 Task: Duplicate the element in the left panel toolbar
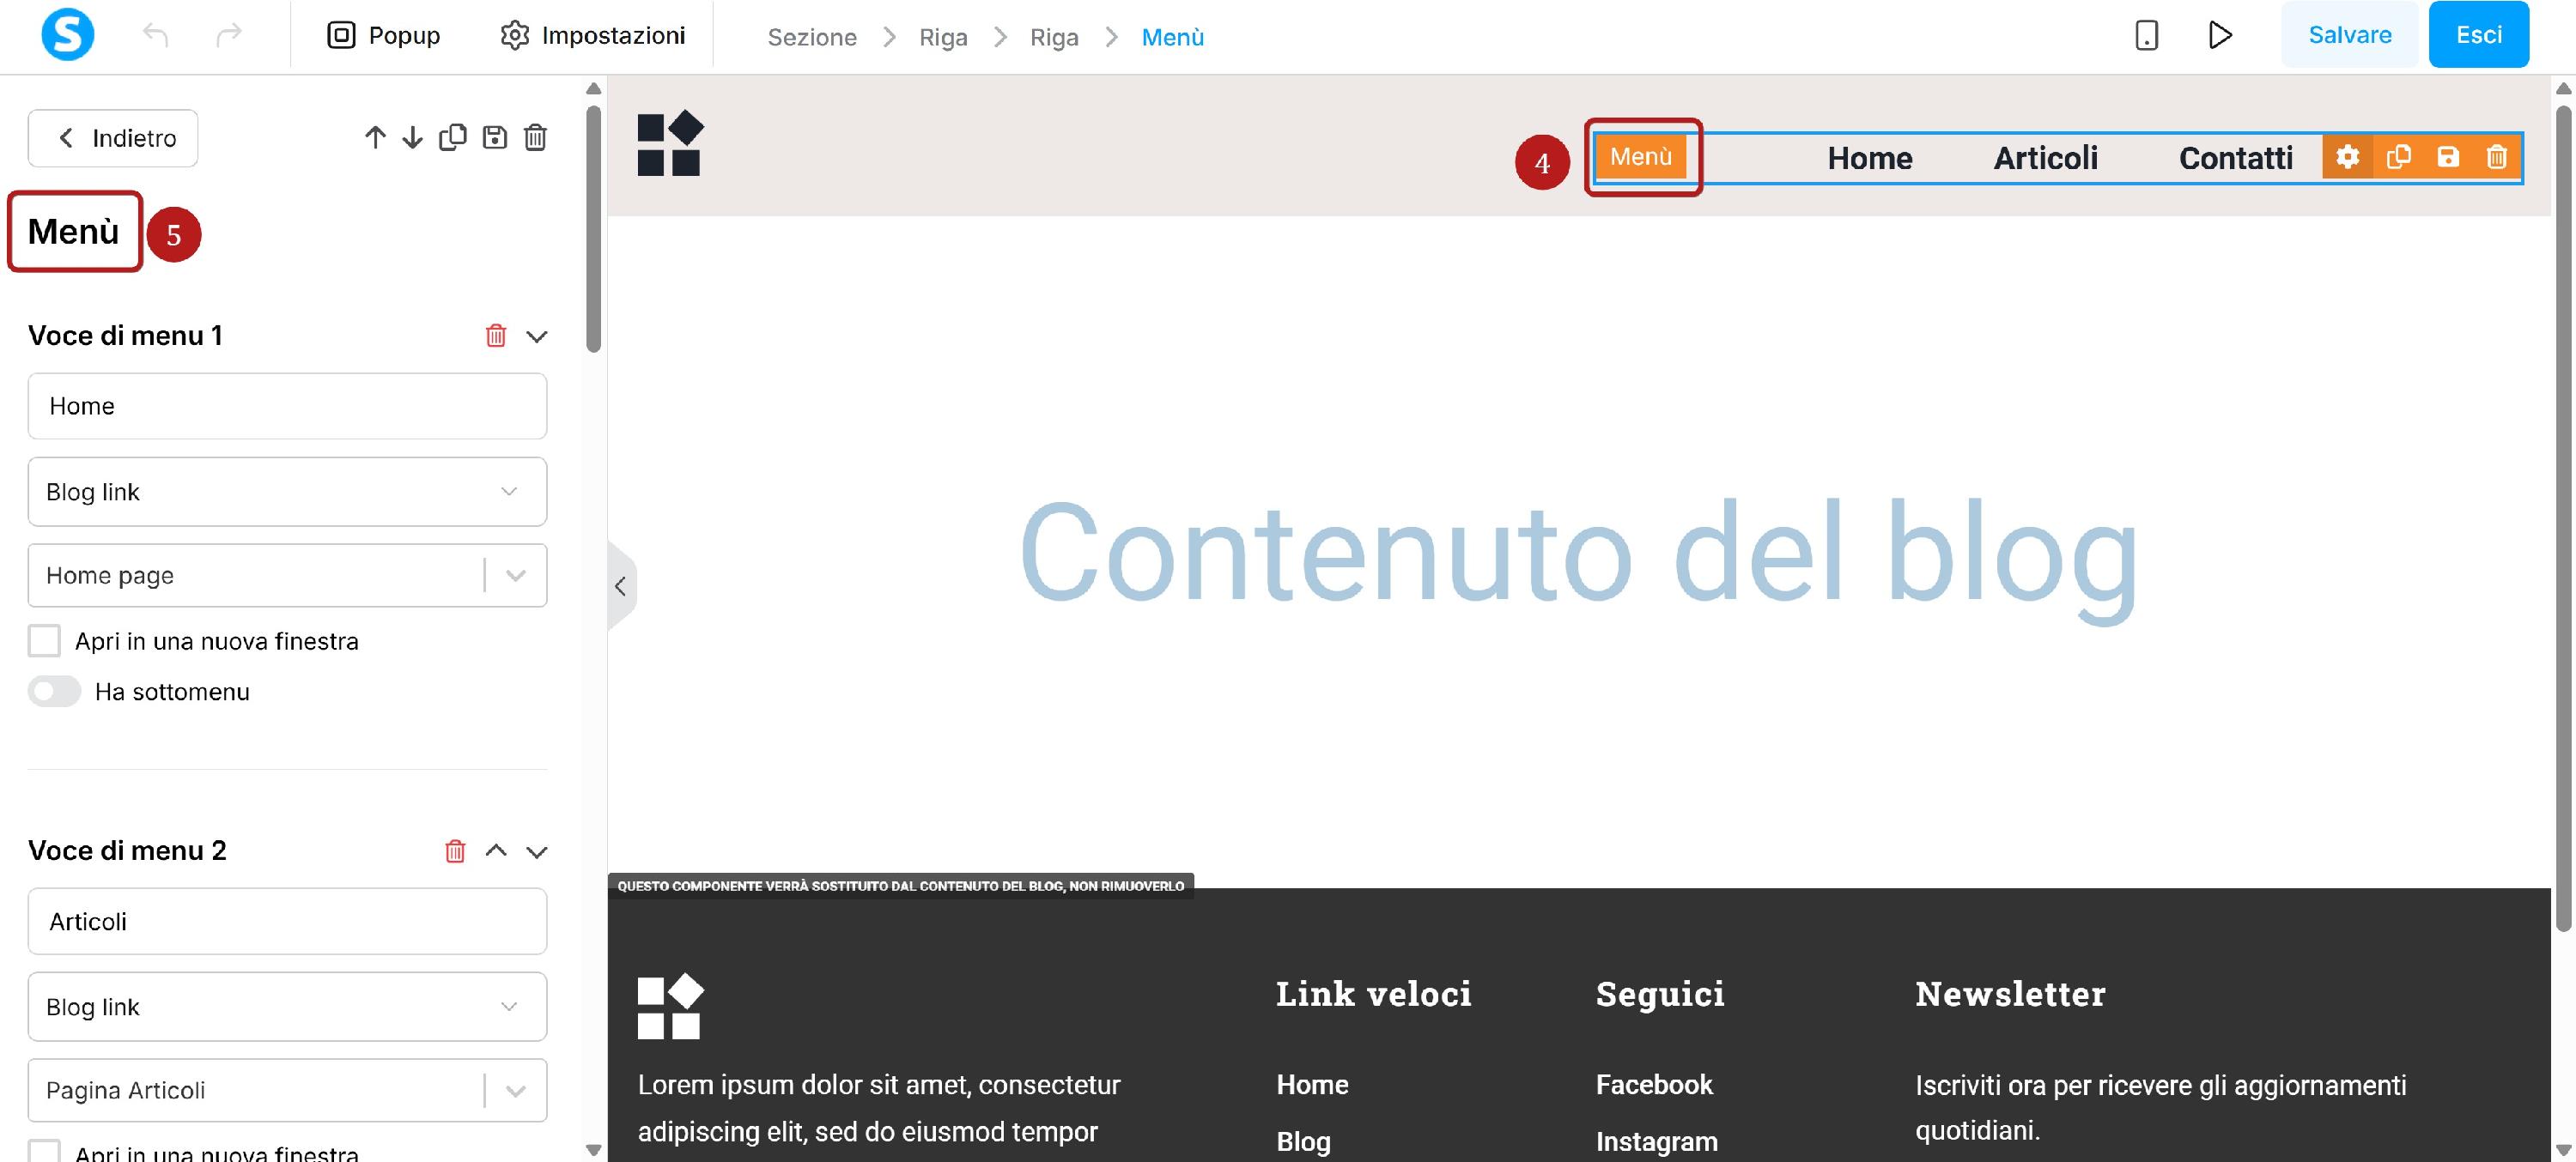[x=453, y=138]
